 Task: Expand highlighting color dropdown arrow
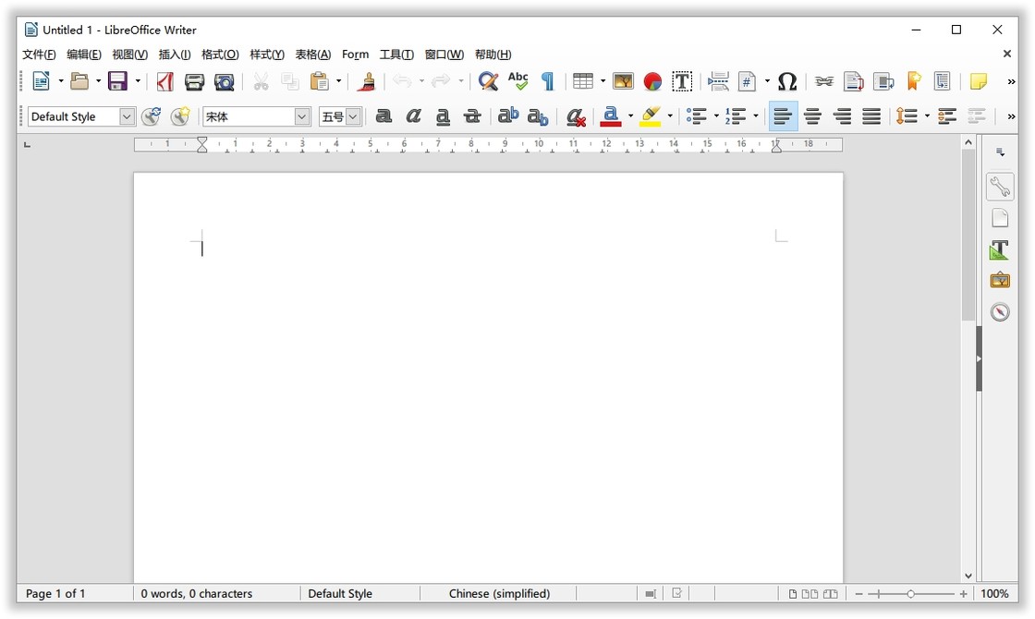pyautogui.click(x=670, y=116)
